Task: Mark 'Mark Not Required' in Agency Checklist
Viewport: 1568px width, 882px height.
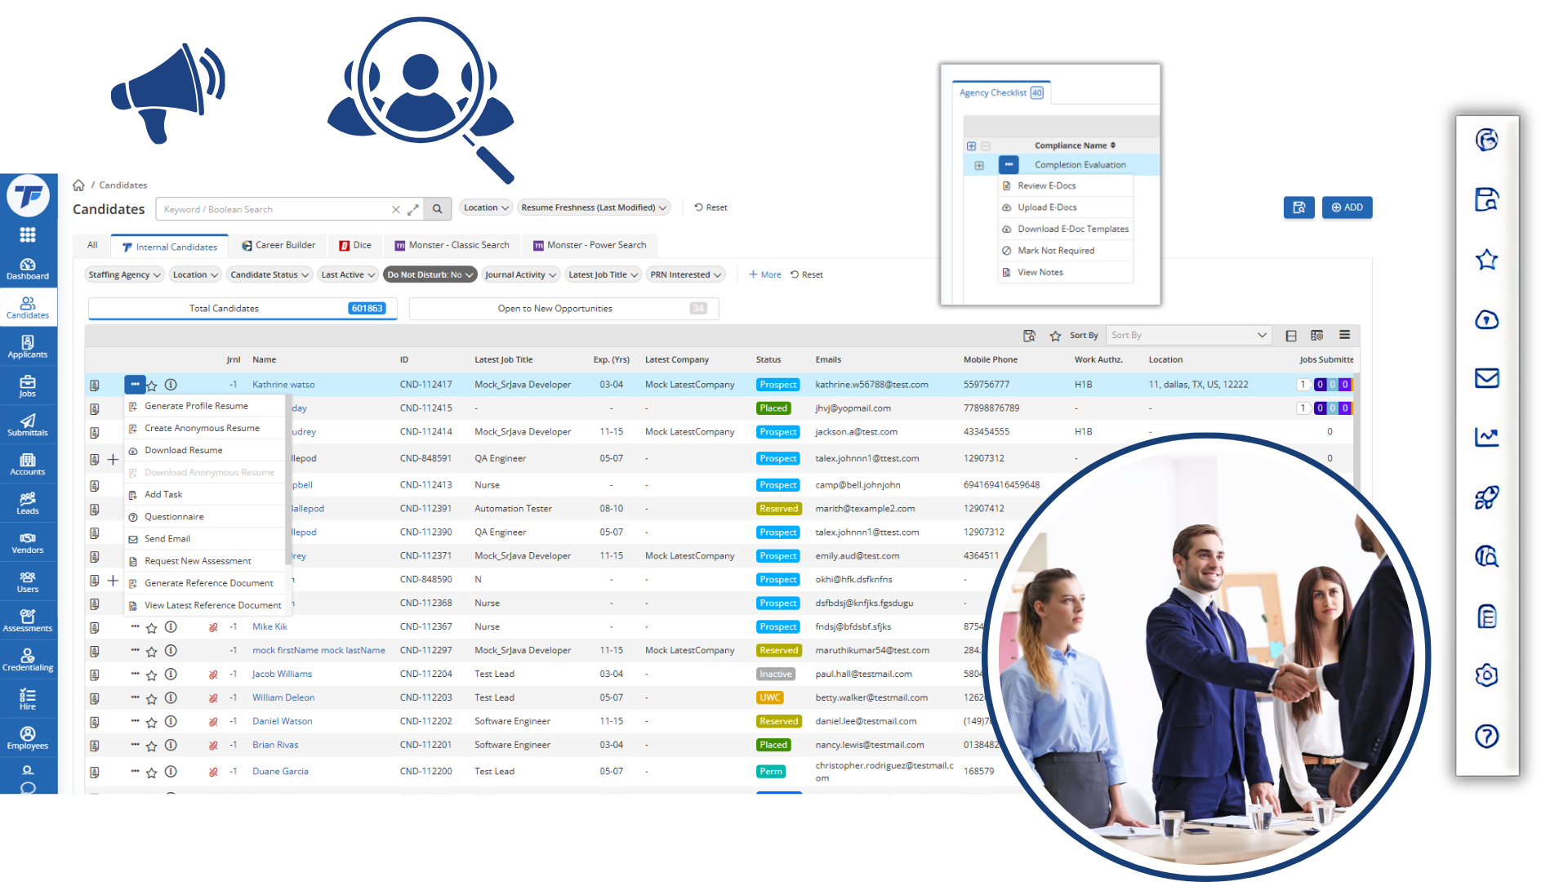Action: point(1054,250)
